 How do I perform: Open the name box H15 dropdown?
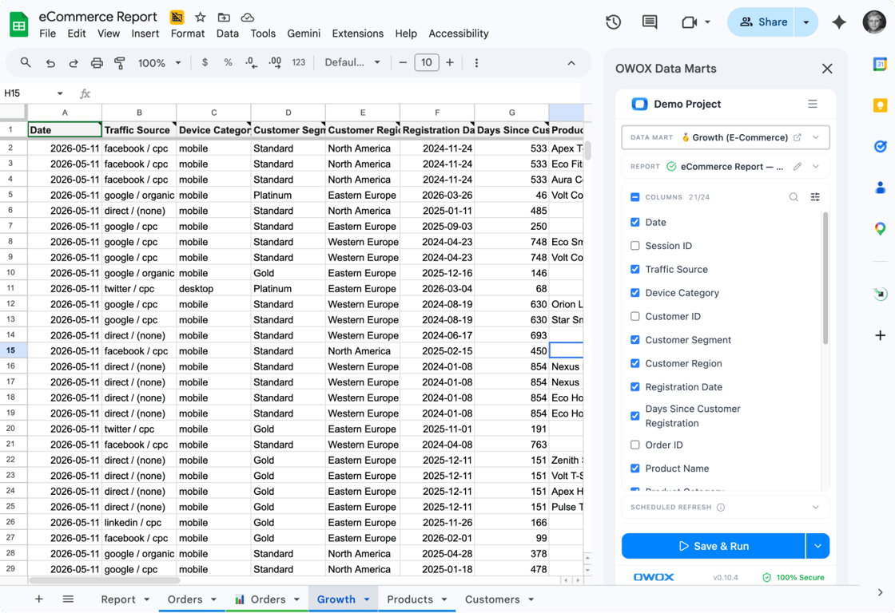click(x=60, y=93)
